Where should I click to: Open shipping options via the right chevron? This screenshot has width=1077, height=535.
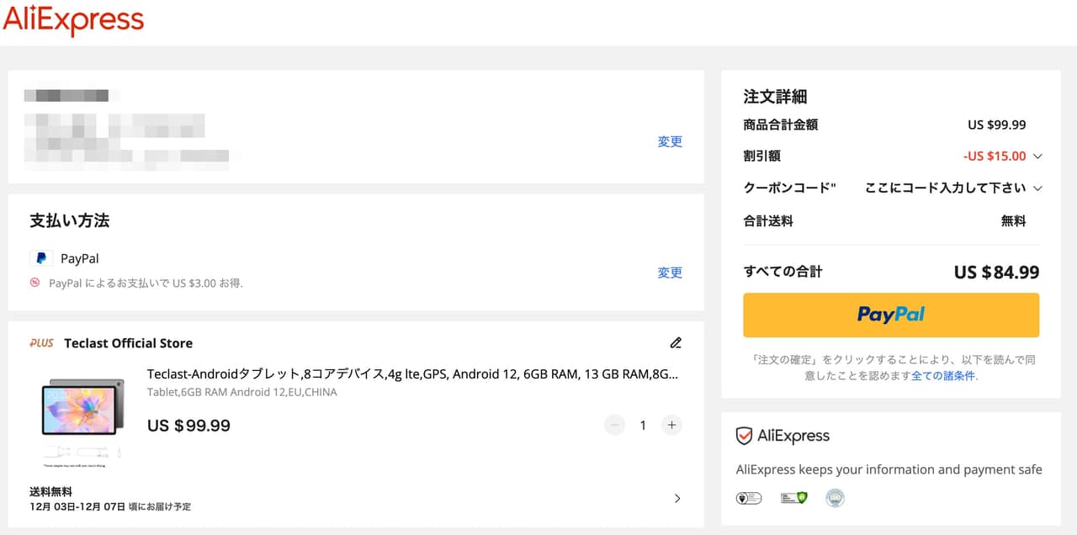677,498
